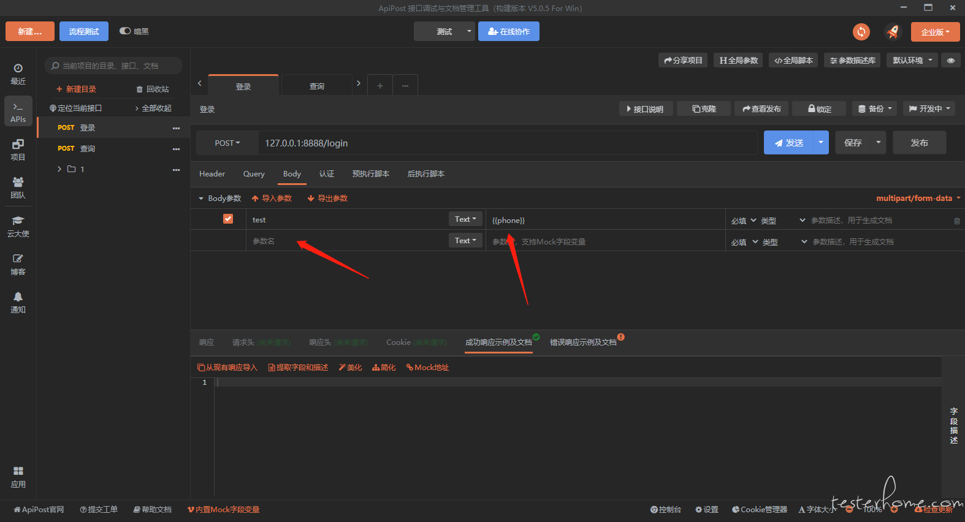Select the APIs sidebar icon
This screenshot has height=522, width=965.
coord(18,112)
